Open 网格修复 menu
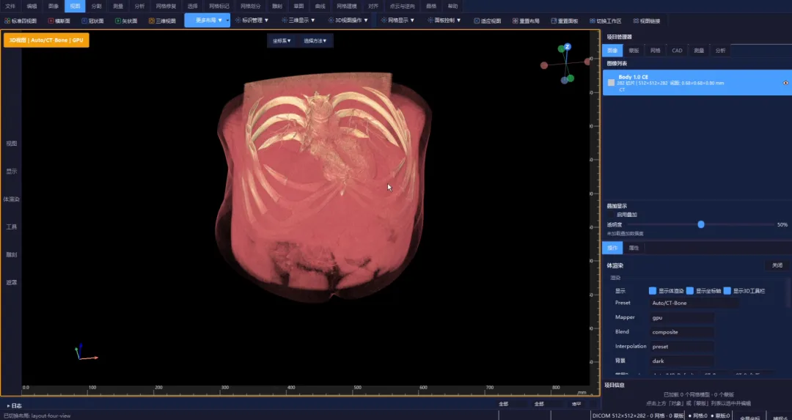The width and height of the screenshot is (792, 420). 166,6
